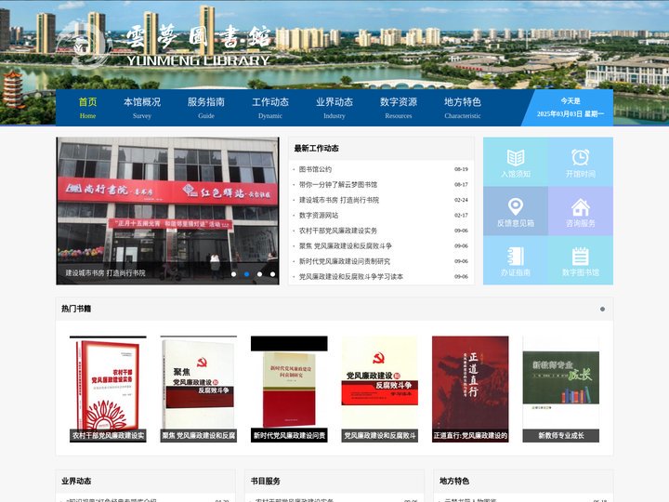
Task: Select the first carousel slide dot
Action: point(234,274)
